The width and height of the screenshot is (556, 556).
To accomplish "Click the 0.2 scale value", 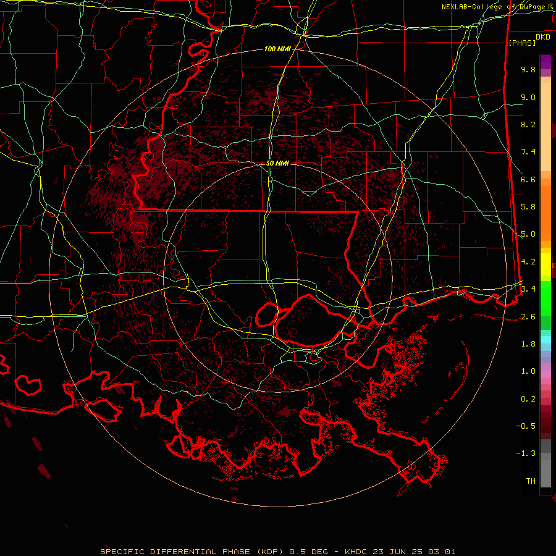I will click(x=528, y=399).
